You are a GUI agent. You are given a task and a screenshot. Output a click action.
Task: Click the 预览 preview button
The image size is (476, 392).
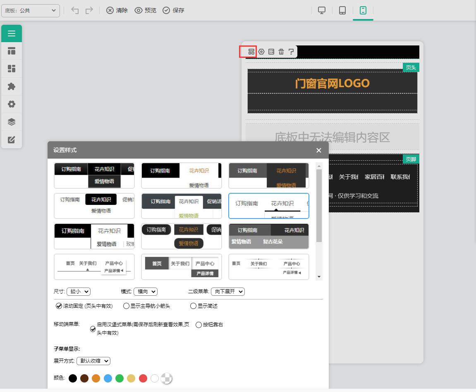(146, 10)
